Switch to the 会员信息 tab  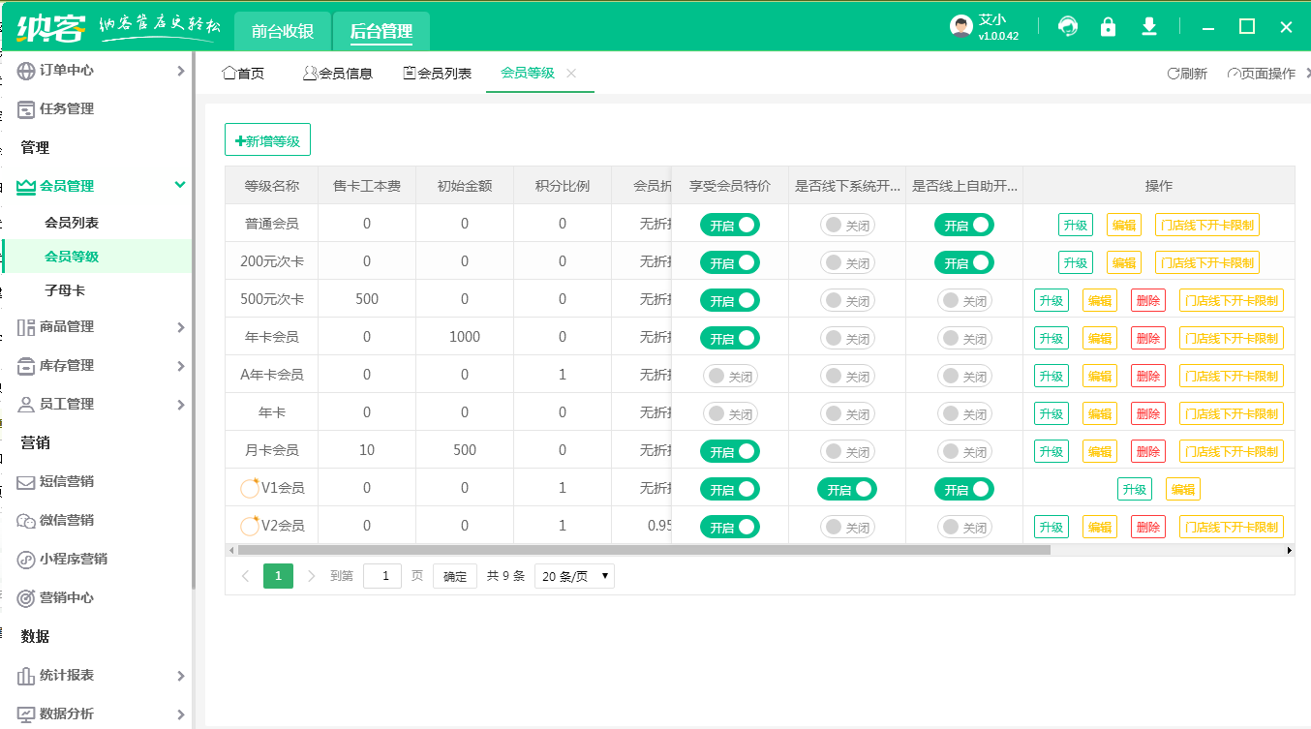pyautogui.click(x=338, y=73)
